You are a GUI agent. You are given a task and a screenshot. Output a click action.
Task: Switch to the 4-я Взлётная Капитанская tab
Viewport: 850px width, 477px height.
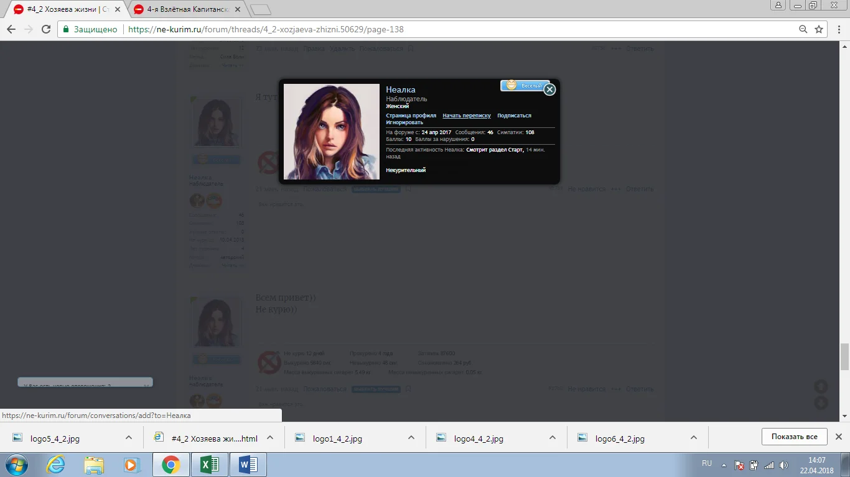coord(187,9)
